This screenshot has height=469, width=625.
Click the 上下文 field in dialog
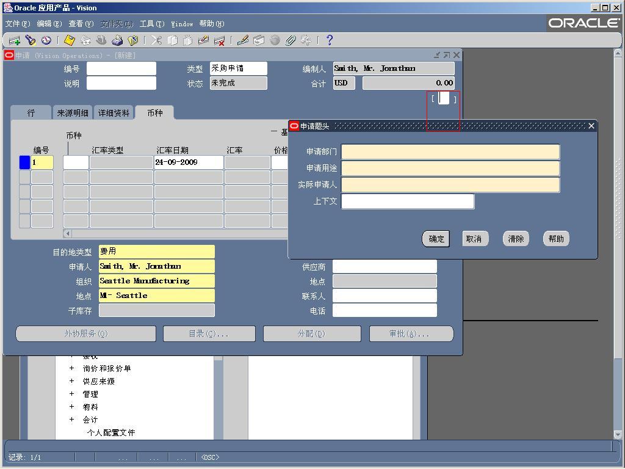pyautogui.click(x=408, y=202)
